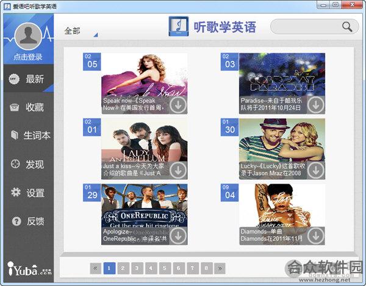The image size is (366, 286).
Task: Click the Diamonds description text
Action: [271, 235]
